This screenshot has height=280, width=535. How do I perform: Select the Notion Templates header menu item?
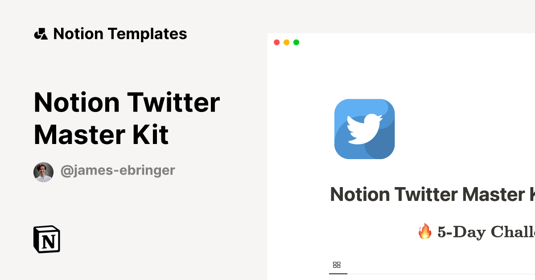click(x=120, y=33)
